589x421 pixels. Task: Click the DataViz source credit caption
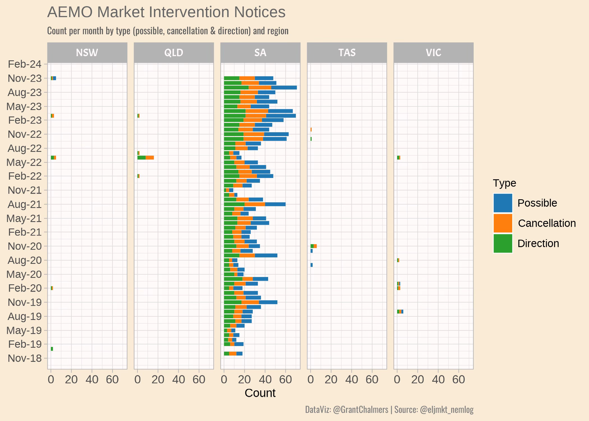(x=389, y=409)
